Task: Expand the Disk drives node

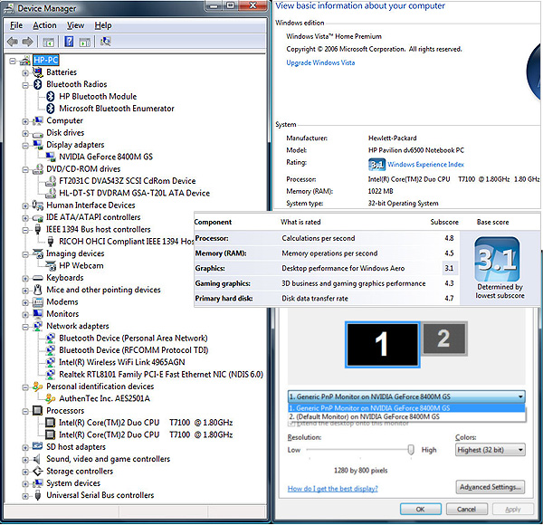Action: (25, 134)
